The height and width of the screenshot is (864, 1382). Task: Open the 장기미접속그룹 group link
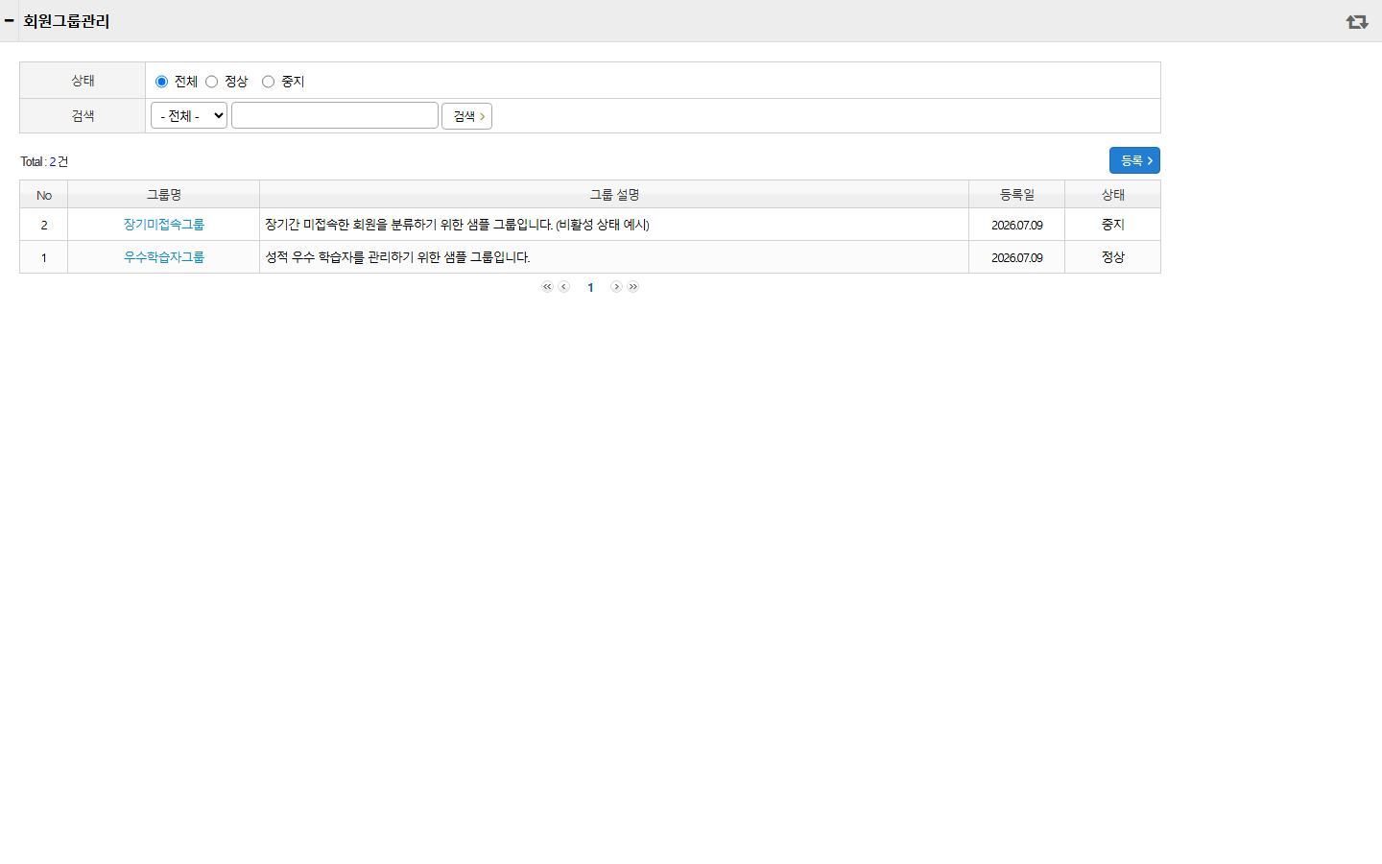164,225
